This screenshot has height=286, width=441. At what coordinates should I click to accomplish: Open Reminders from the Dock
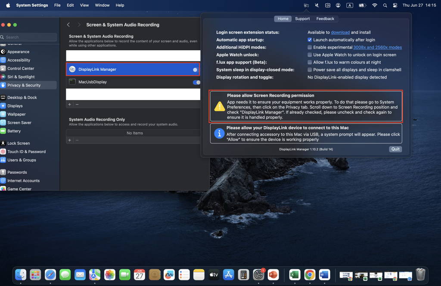pyautogui.click(x=184, y=275)
